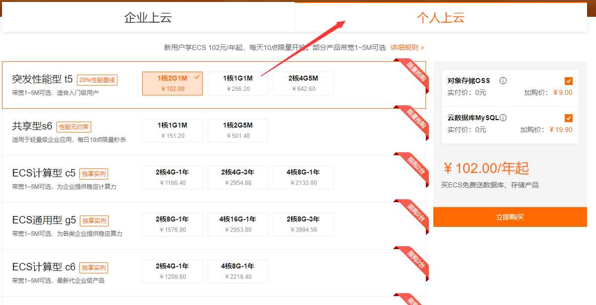Select c6 2核4G-1年 option at ¥1209.60
The width and height of the screenshot is (596, 305).
[x=173, y=271]
